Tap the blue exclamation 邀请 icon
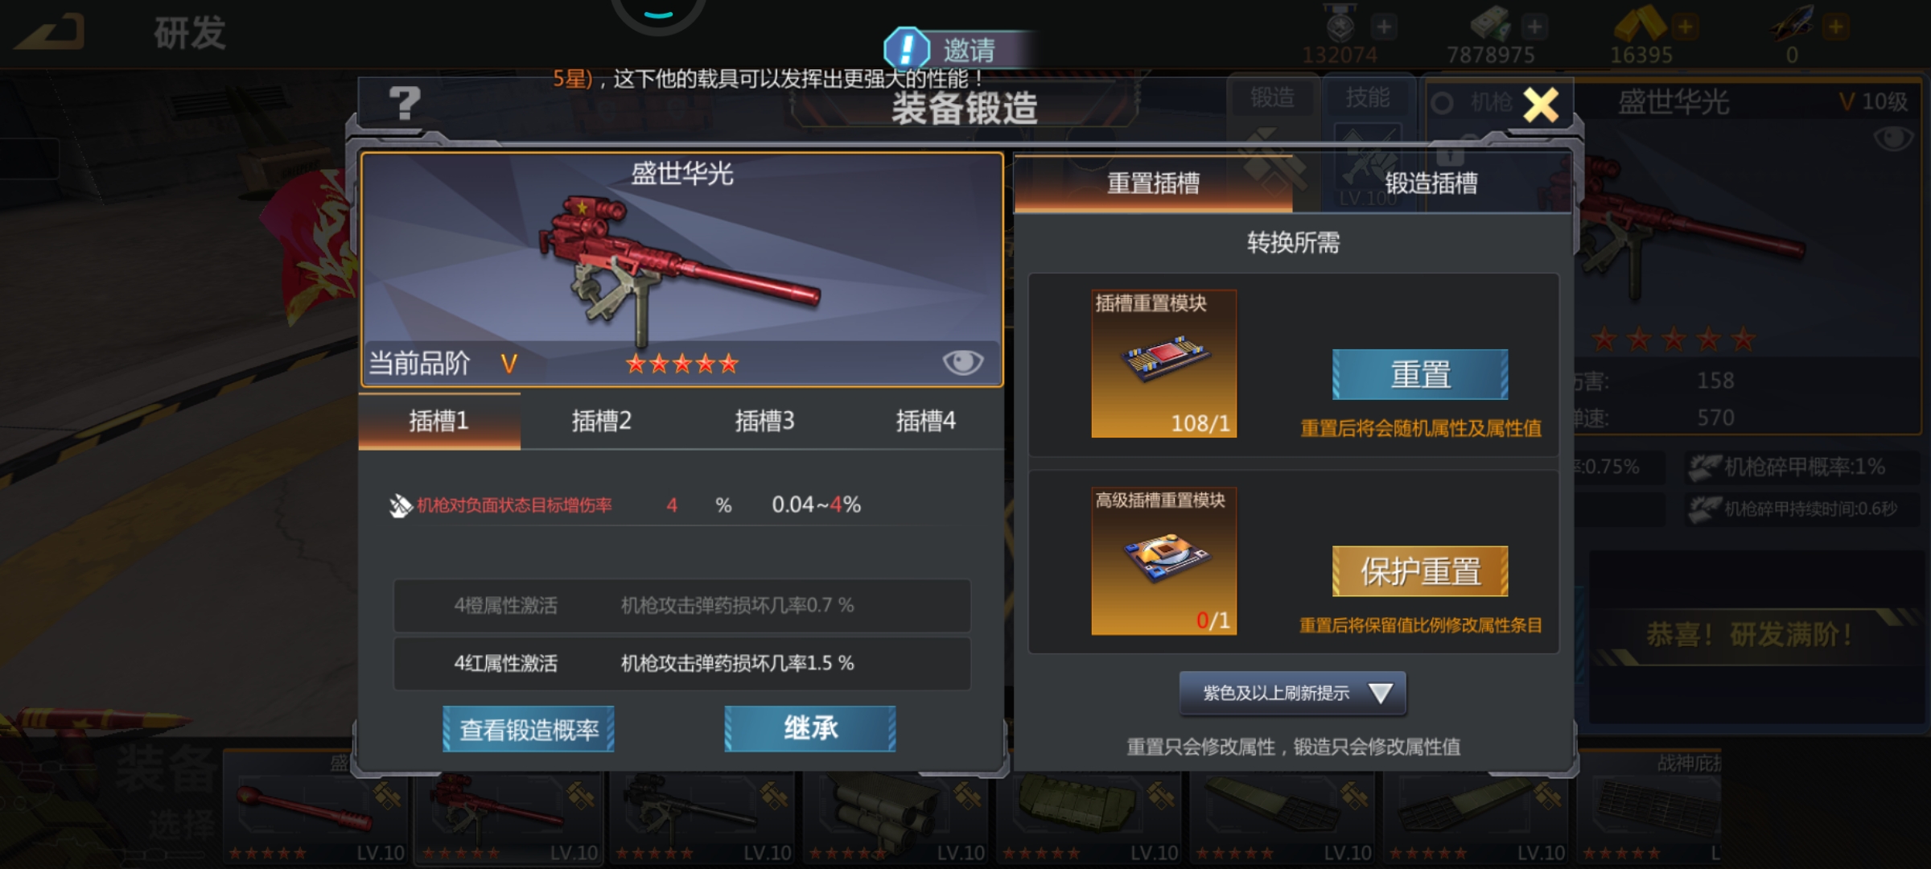Viewport: 1931px width, 869px height. click(x=907, y=49)
